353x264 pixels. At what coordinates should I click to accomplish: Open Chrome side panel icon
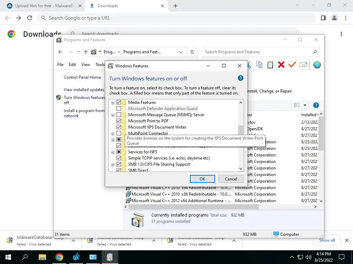pyautogui.click(x=323, y=18)
